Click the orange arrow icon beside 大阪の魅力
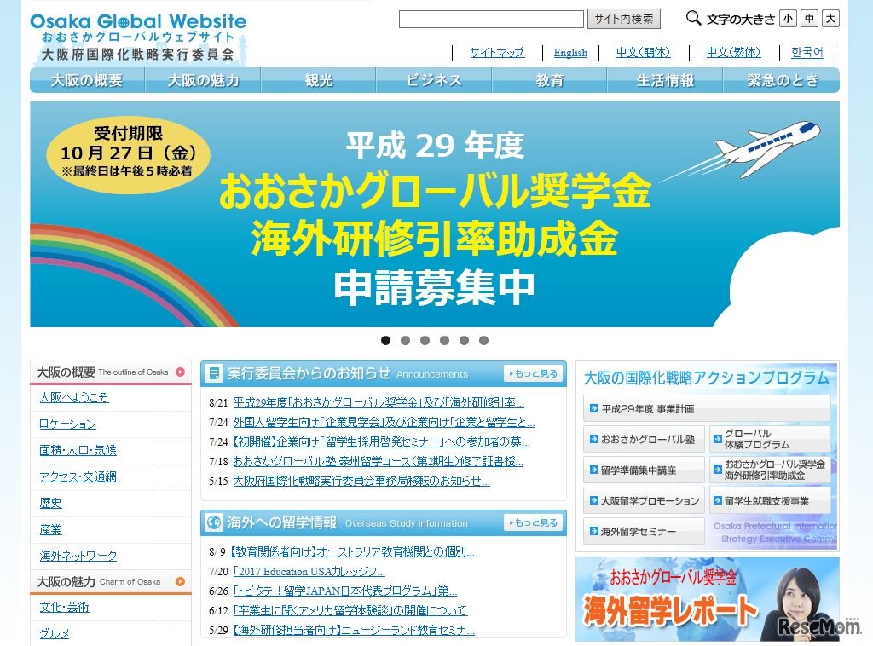The width and height of the screenshot is (873, 646). (x=179, y=581)
